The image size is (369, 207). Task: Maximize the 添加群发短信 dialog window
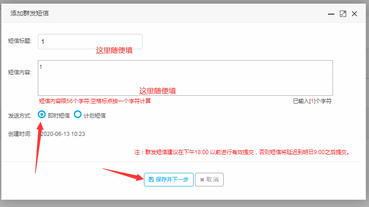pos(343,14)
